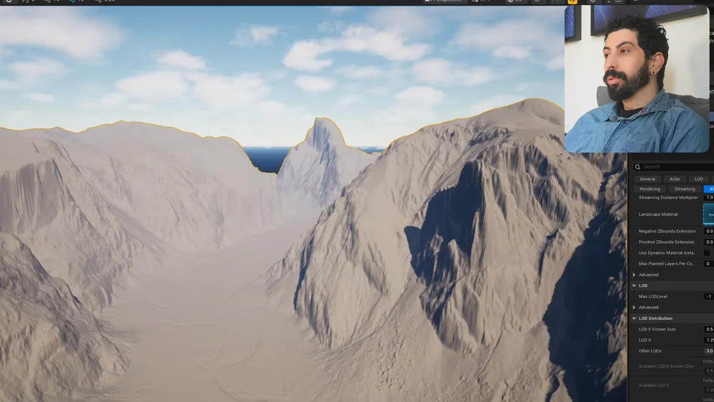
Task: Click the "Positive ZBounds Extension" label
Action: (666, 242)
